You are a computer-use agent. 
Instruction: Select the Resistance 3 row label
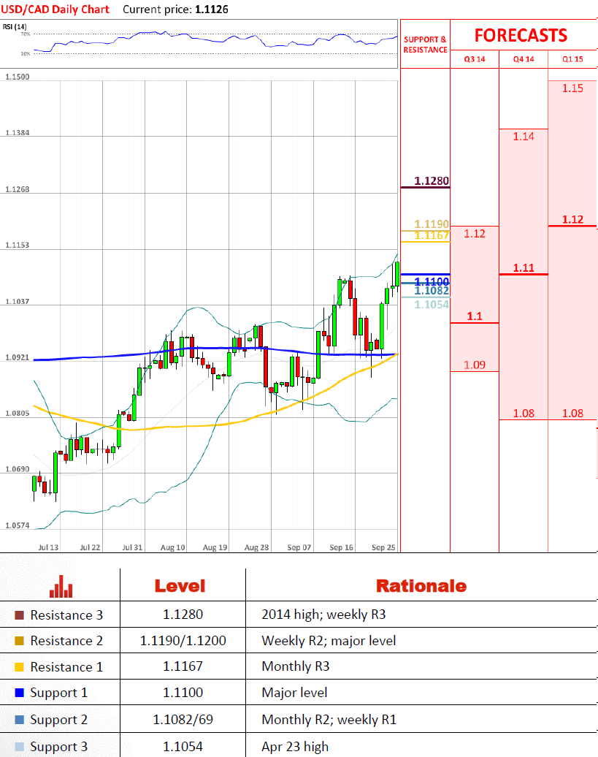[x=66, y=615]
